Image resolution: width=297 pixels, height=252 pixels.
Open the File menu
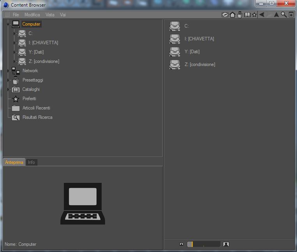(16, 15)
